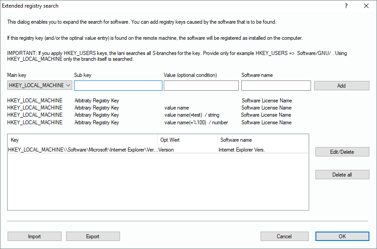Click the Opt.Wert column header

click(187, 140)
